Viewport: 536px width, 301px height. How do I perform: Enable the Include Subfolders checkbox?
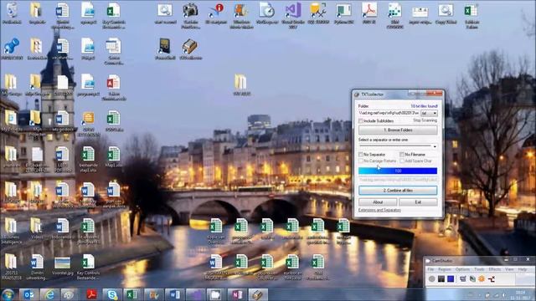(x=361, y=120)
